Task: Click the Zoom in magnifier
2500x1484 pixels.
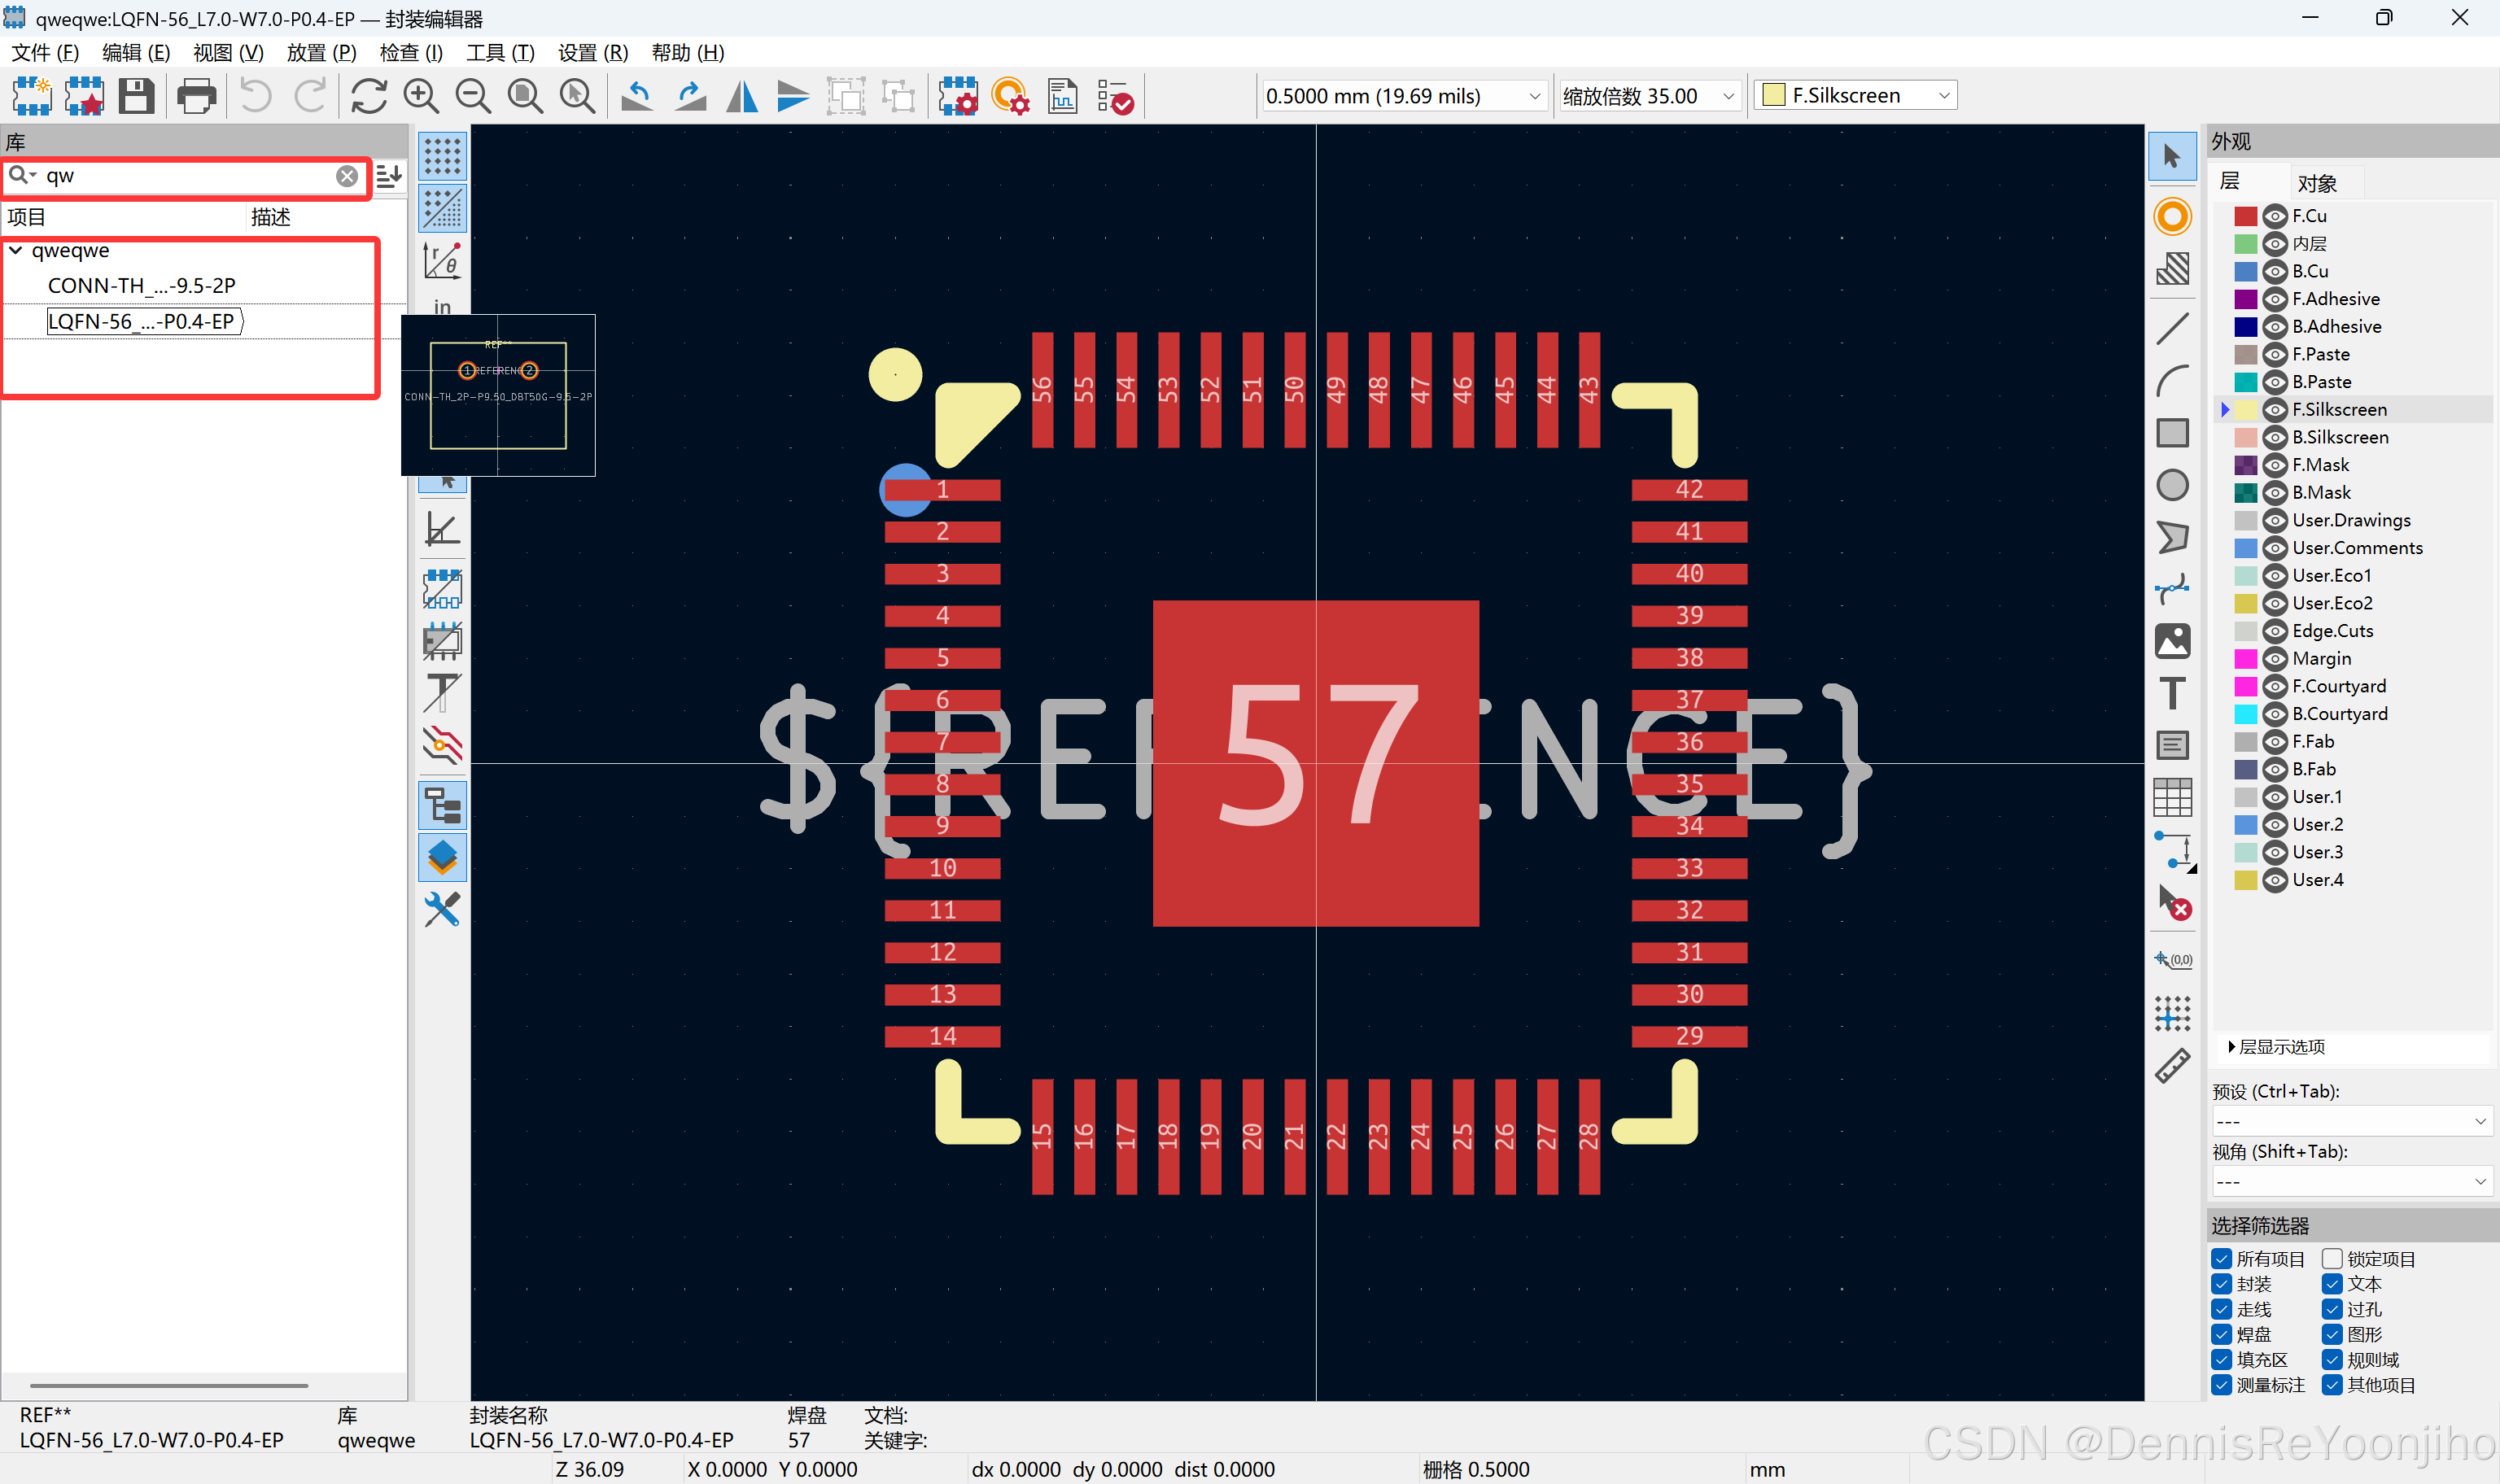Action: [421, 96]
